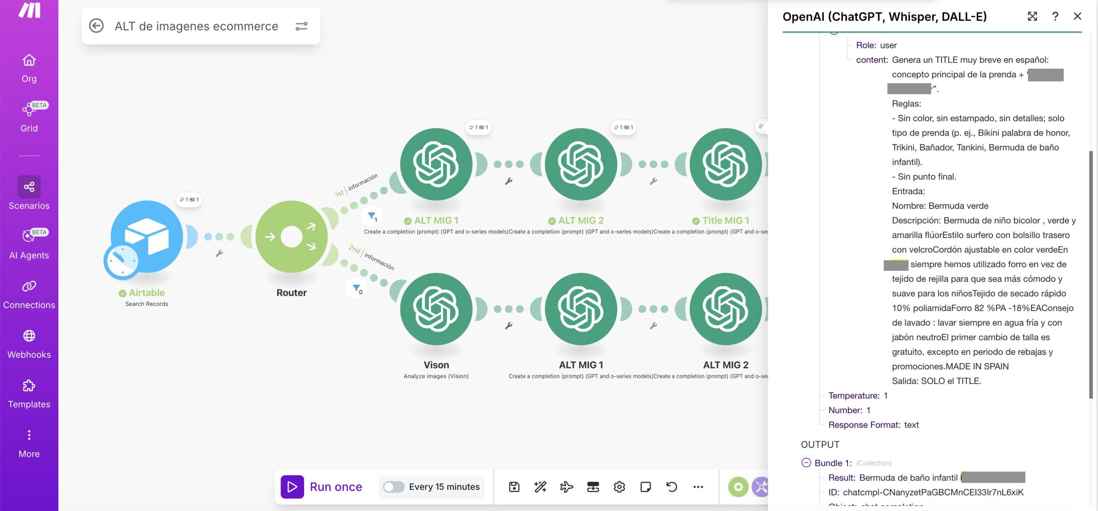Click the Save scenario icon
Image resolution: width=1098 pixels, height=511 pixels.
pos(514,487)
